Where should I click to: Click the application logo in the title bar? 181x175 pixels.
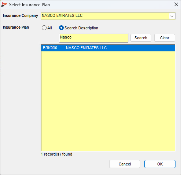[x=4, y=5]
